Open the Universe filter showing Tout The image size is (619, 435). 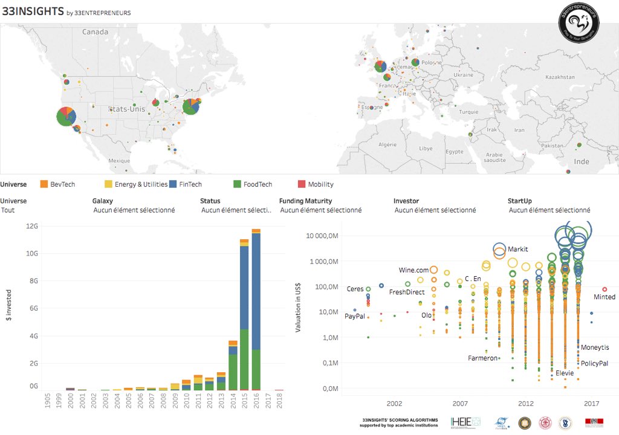[x=44, y=210]
